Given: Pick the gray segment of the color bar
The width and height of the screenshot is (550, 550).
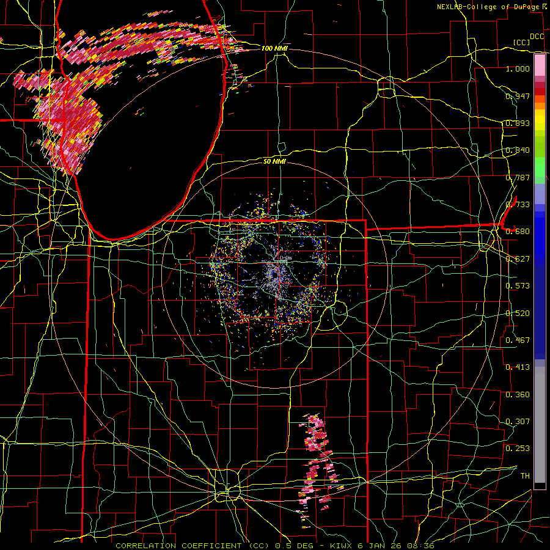Looking at the screenshot, I should 540,425.
